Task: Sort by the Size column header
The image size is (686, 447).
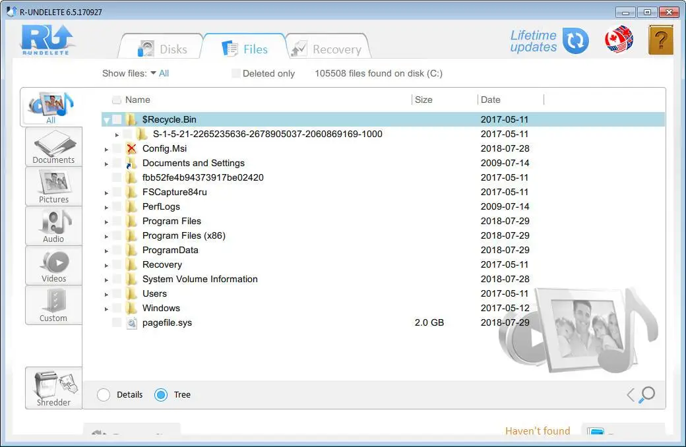Action: click(423, 100)
